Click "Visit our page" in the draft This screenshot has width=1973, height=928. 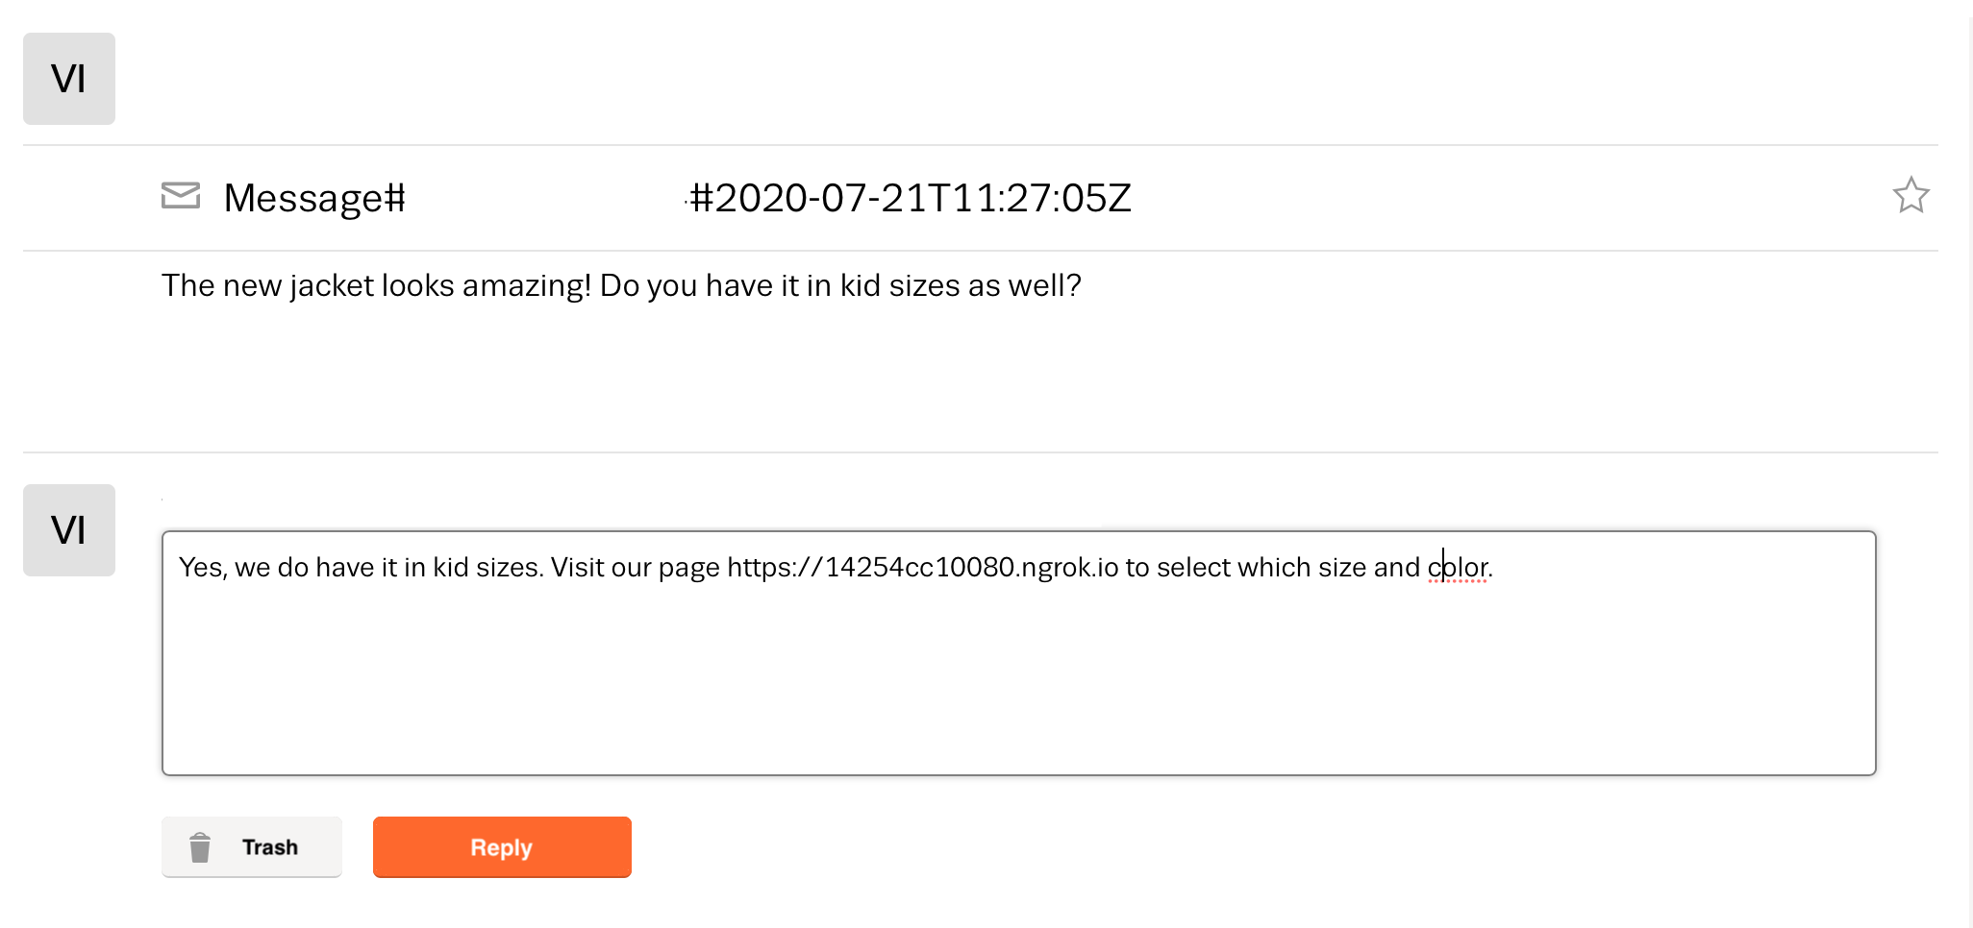click(635, 568)
